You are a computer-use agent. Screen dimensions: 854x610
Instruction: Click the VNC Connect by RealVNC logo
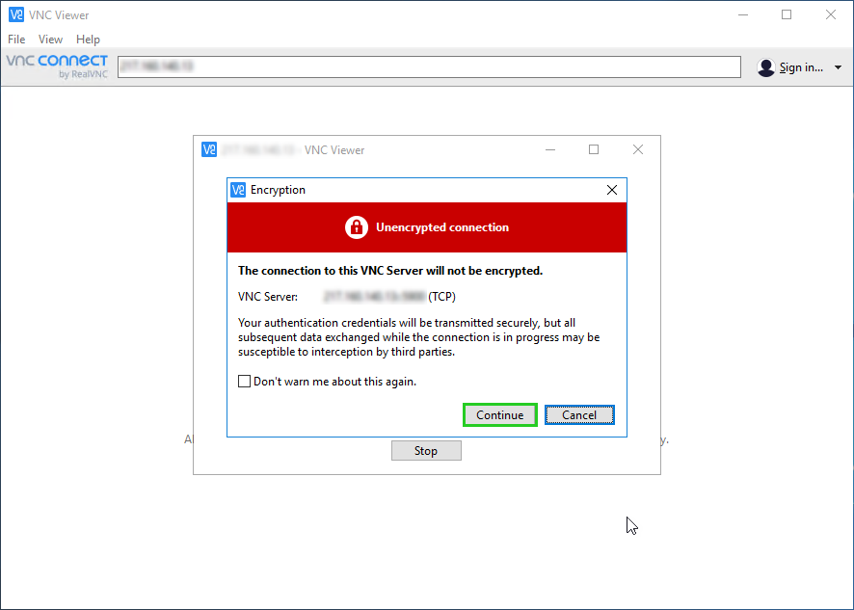click(57, 66)
